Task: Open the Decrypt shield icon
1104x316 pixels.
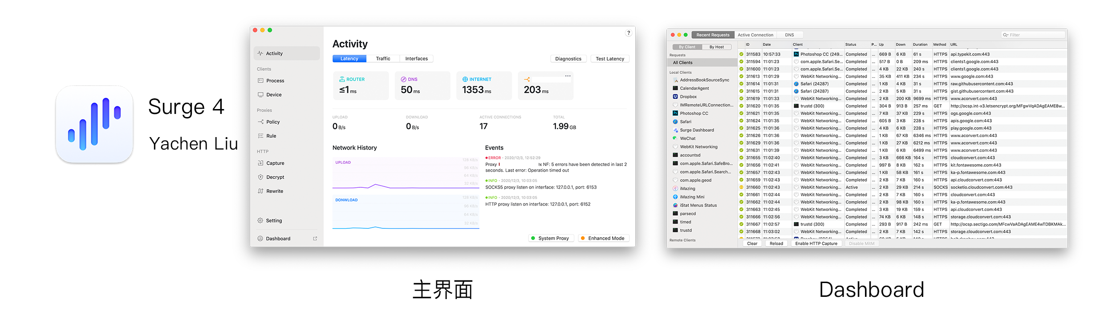Action: [260, 177]
